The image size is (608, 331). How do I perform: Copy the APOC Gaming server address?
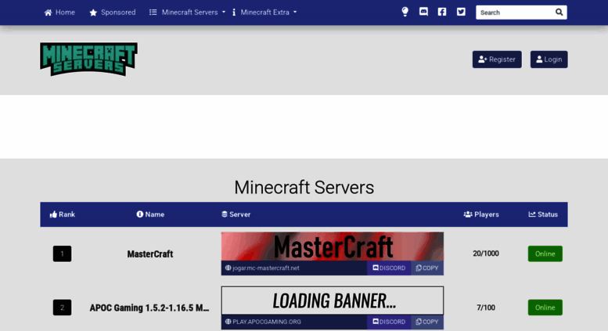[427, 322]
